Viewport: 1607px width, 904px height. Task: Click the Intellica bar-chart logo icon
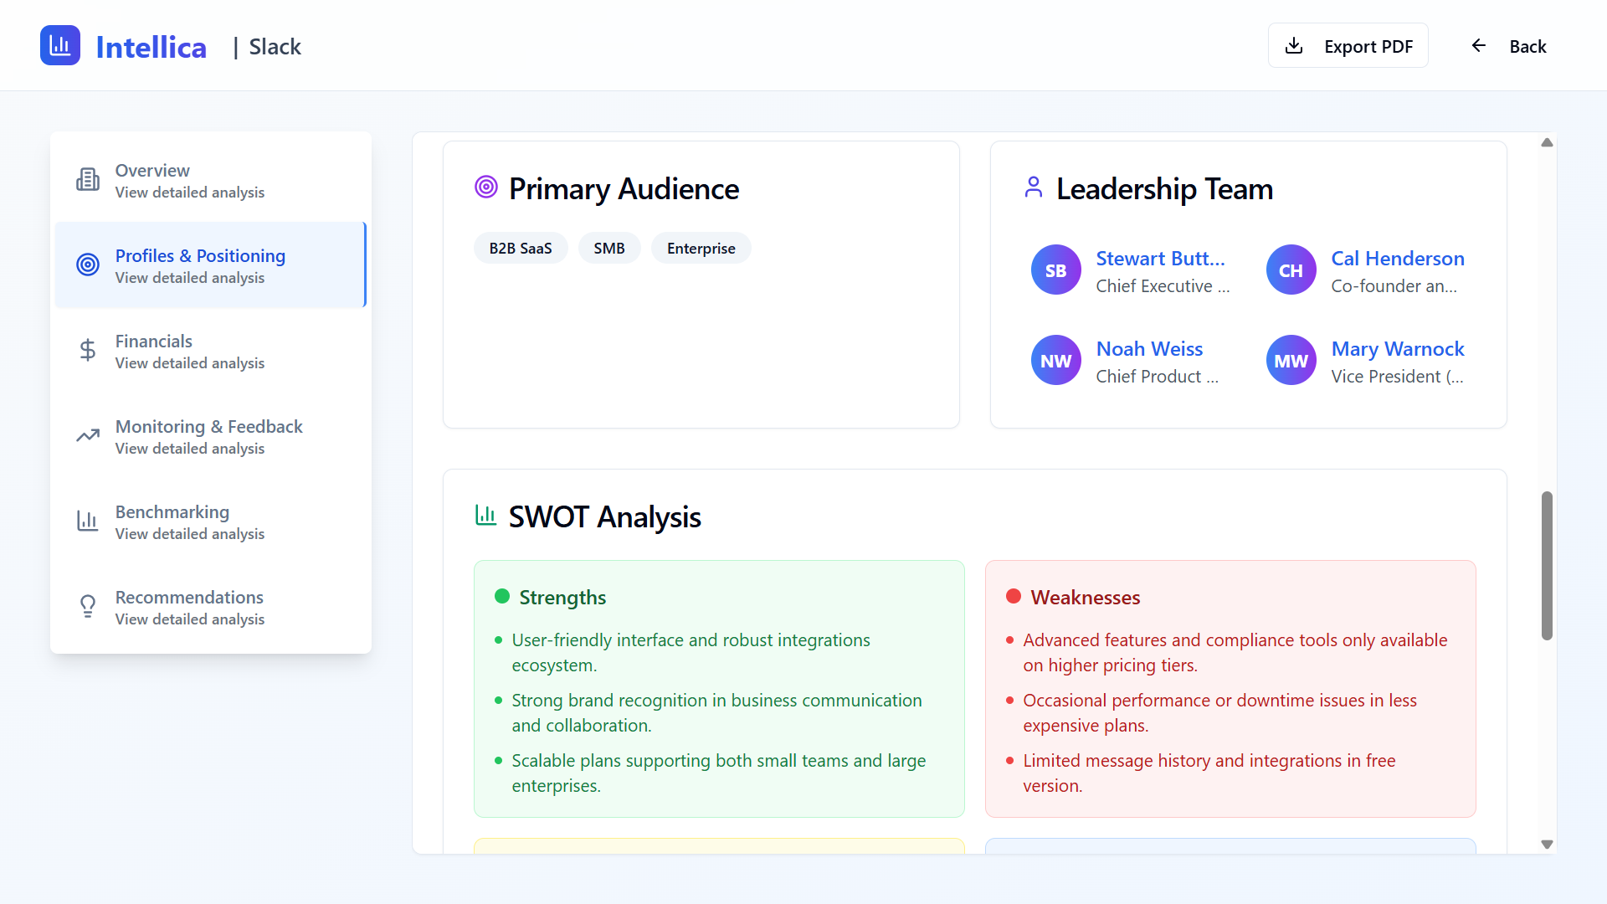tap(60, 45)
